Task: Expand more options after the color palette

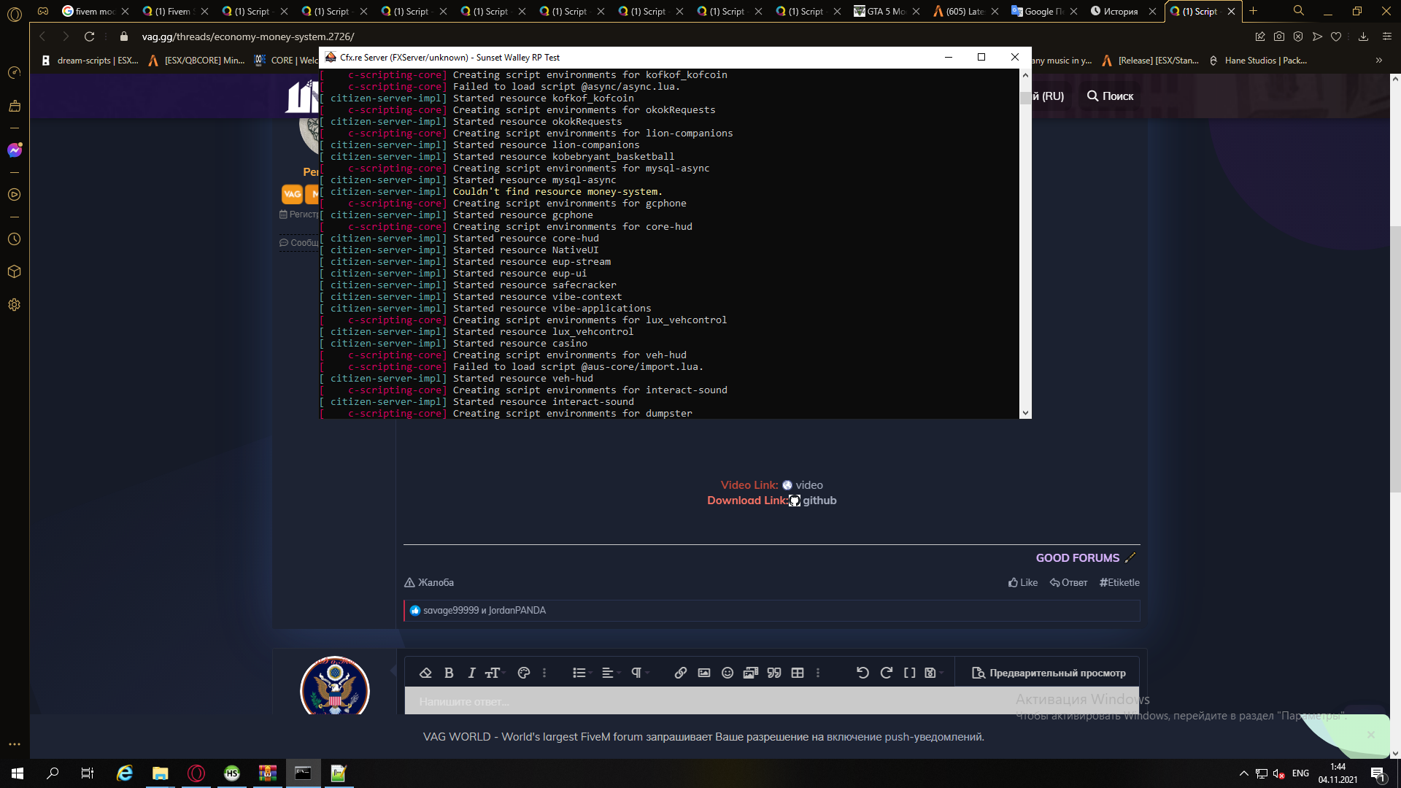Action: click(544, 673)
